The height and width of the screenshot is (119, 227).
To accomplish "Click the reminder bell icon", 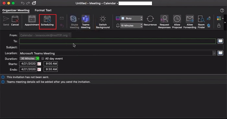I will click(118, 25).
